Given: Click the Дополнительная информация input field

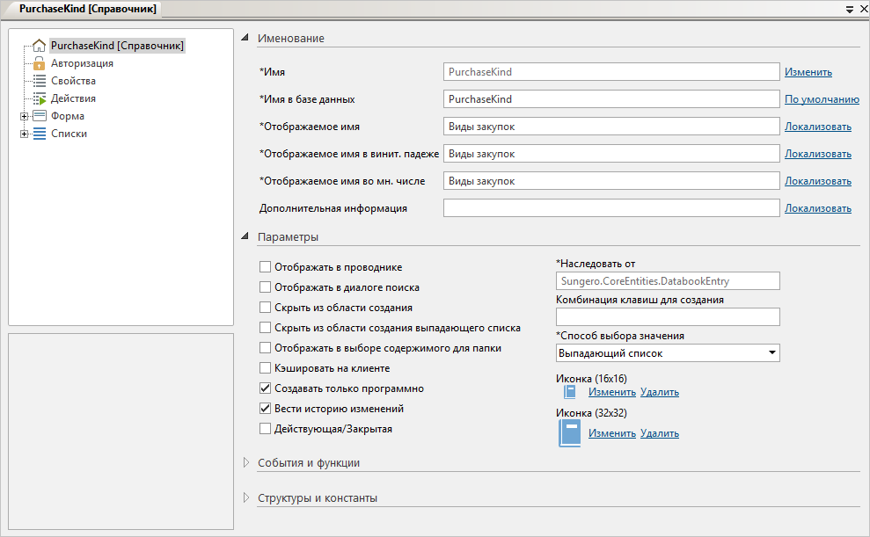Looking at the screenshot, I should [x=611, y=208].
